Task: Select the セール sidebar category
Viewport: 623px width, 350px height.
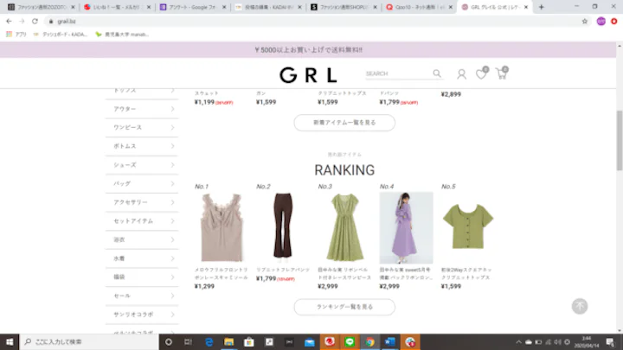Action: (142, 296)
